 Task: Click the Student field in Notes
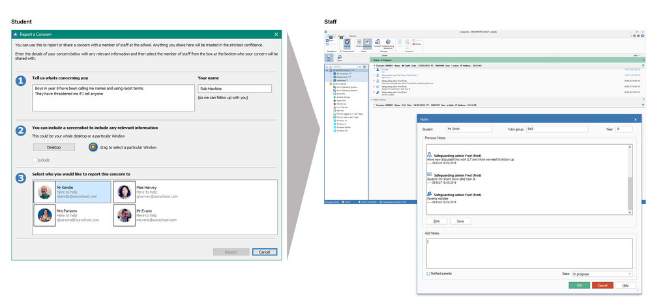click(469, 129)
